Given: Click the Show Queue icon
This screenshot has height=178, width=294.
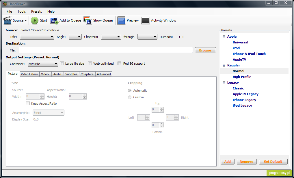Looking at the screenshot, I should click(88, 20).
